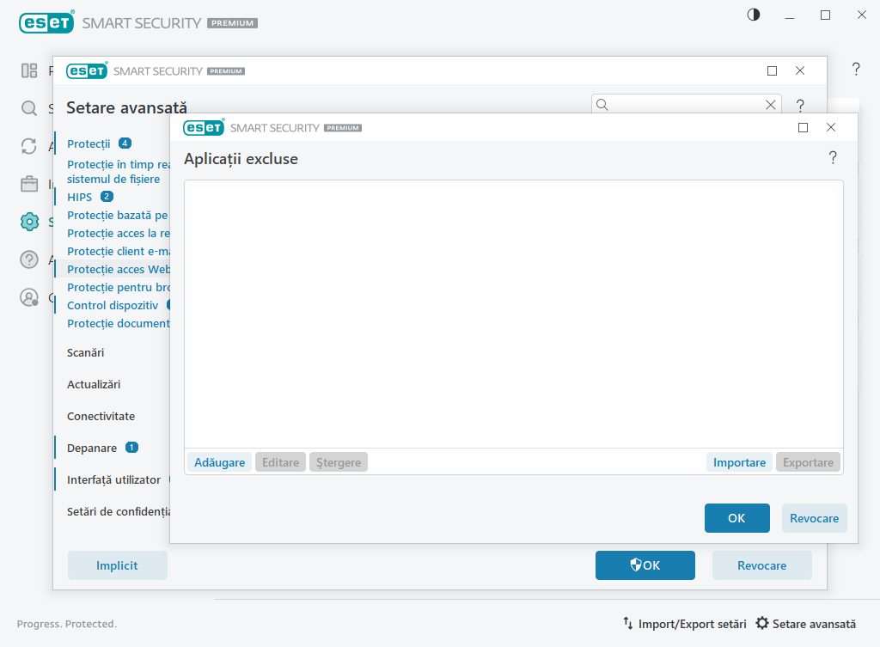
Task: Select Protecții in the settings tree
Action: [89, 143]
